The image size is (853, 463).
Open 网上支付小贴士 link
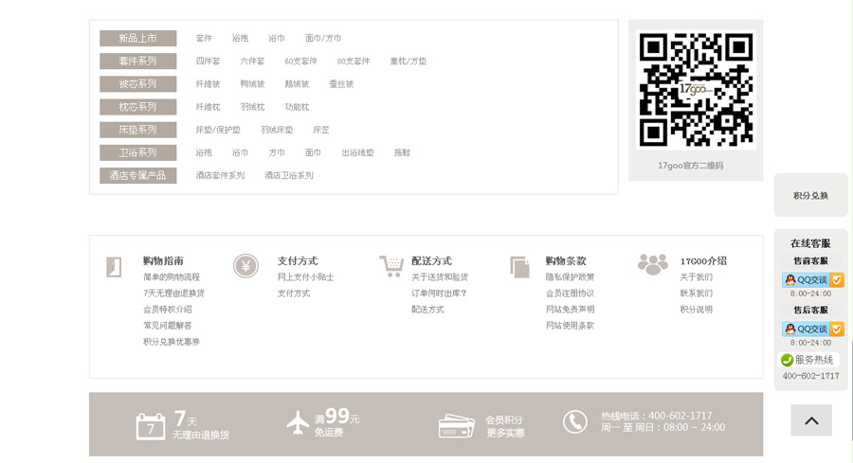click(x=305, y=276)
